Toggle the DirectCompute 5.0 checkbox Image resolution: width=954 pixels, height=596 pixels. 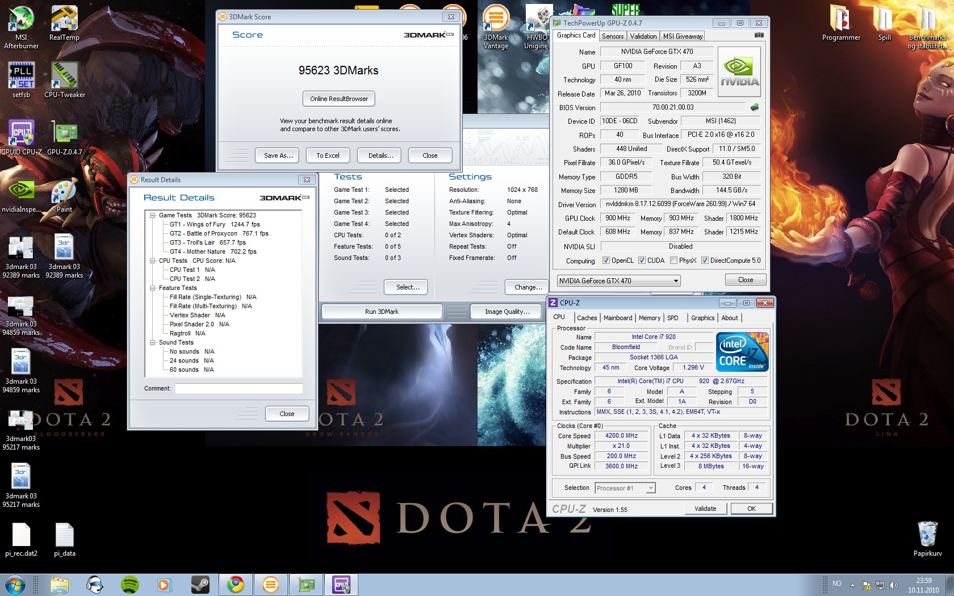705,261
